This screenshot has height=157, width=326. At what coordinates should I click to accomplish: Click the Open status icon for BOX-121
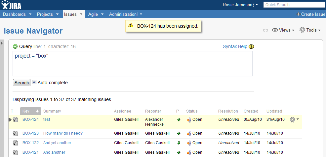coord(188,152)
